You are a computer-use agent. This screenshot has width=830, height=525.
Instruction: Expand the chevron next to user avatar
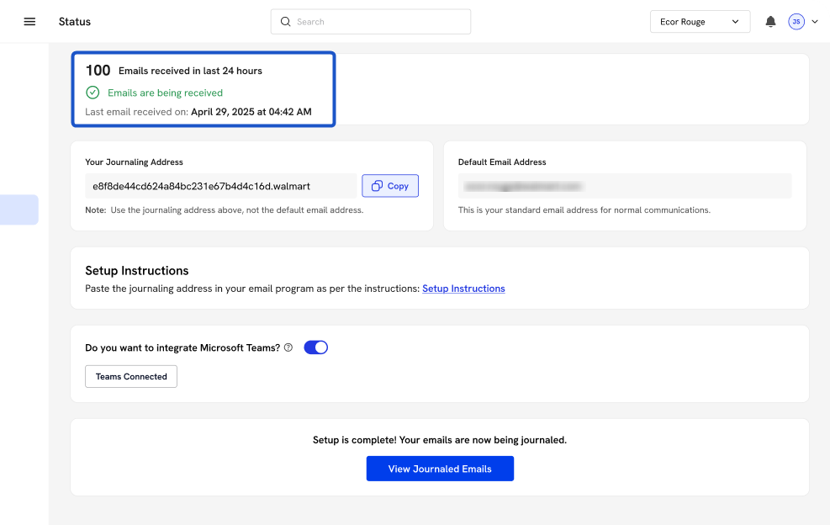(x=814, y=22)
